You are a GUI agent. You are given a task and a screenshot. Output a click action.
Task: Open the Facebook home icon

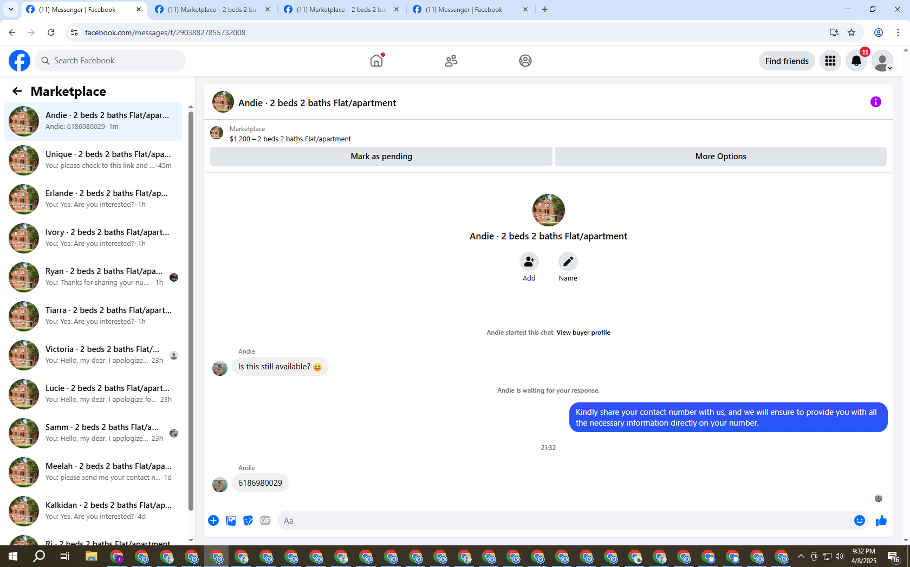(376, 61)
